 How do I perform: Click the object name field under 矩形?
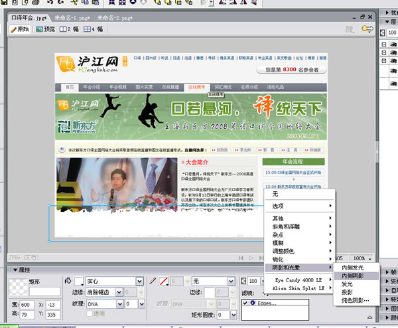pos(45,291)
